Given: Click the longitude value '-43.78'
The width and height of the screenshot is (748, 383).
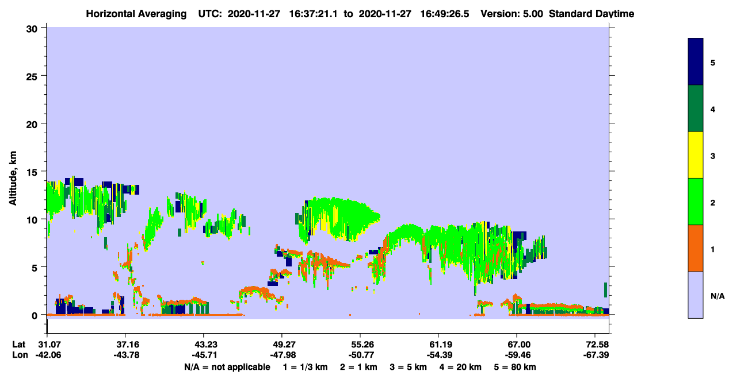Looking at the screenshot, I should click(x=125, y=355).
